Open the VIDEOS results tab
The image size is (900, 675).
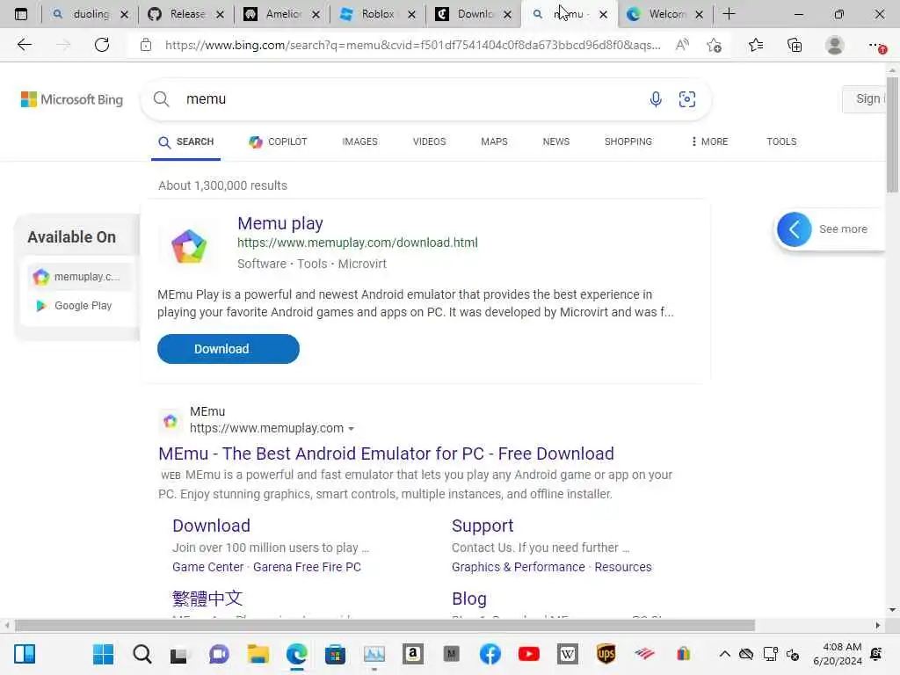pyautogui.click(x=429, y=142)
